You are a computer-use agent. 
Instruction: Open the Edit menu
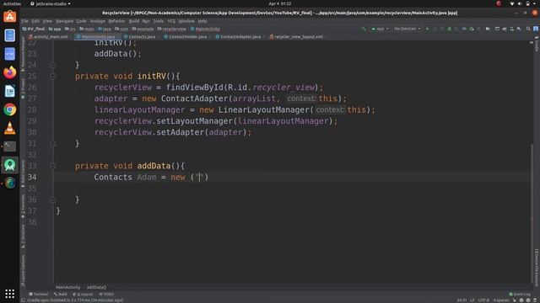click(x=35, y=21)
